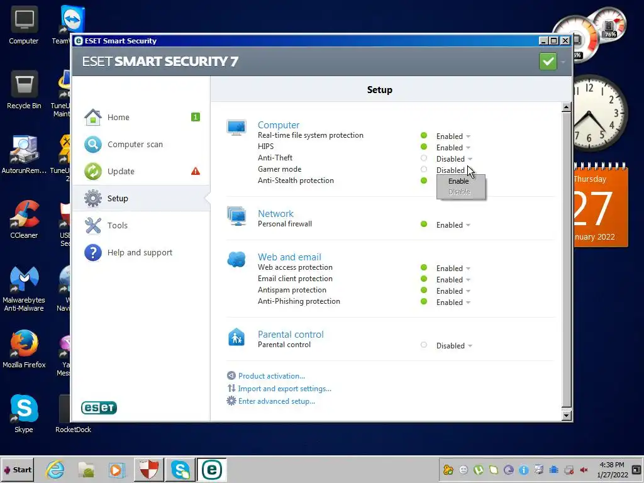Click Real-time file system protection status dot
The width and height of the screenshot is (644, 483).
coord(424,136)
